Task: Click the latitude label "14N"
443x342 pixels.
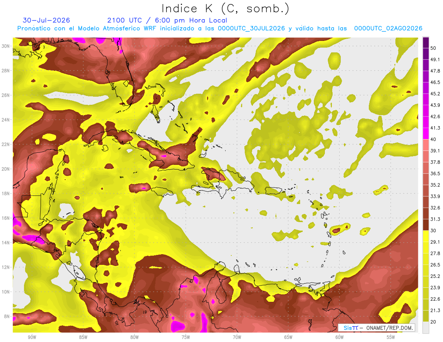Action: [x=6, y=243]
